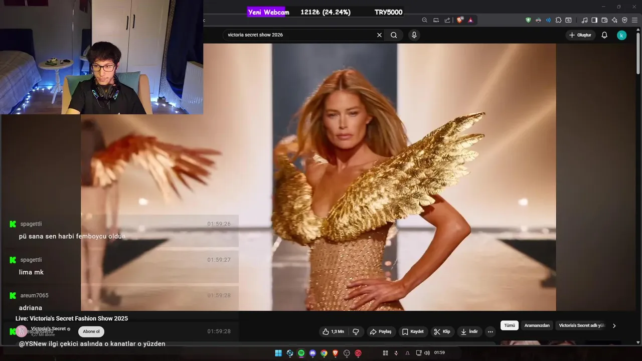The image size is (642, 361).
Task: Open Brave Rewards triangle icon
Action: (470, 20)
